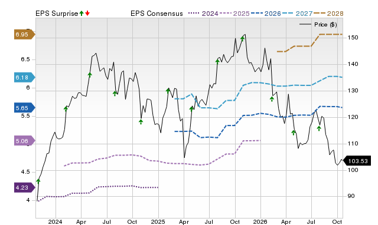Select the EPS surprise arrow just after April 2025
The image size is (378, 225).
191,109
